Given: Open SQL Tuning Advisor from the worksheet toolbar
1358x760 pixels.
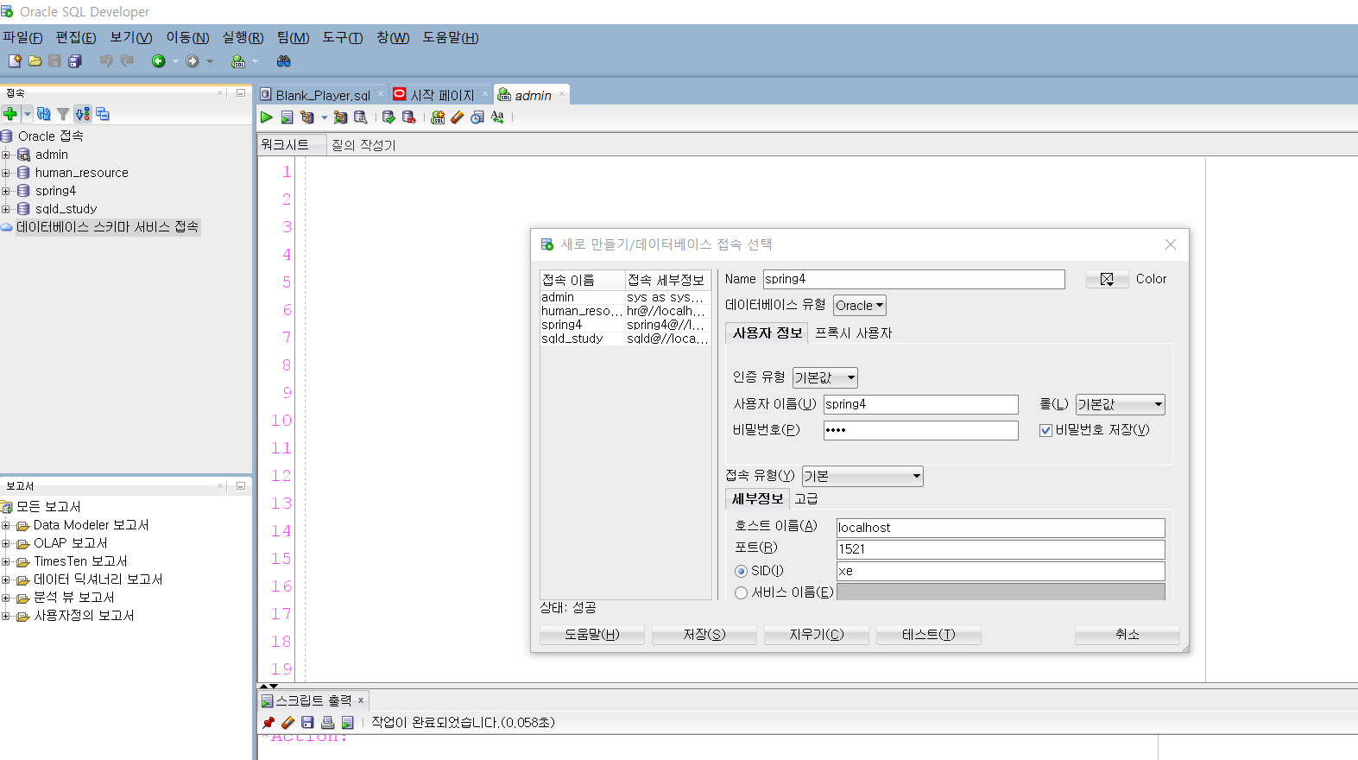Looking at the screenshot, I should tap(361, 117).
